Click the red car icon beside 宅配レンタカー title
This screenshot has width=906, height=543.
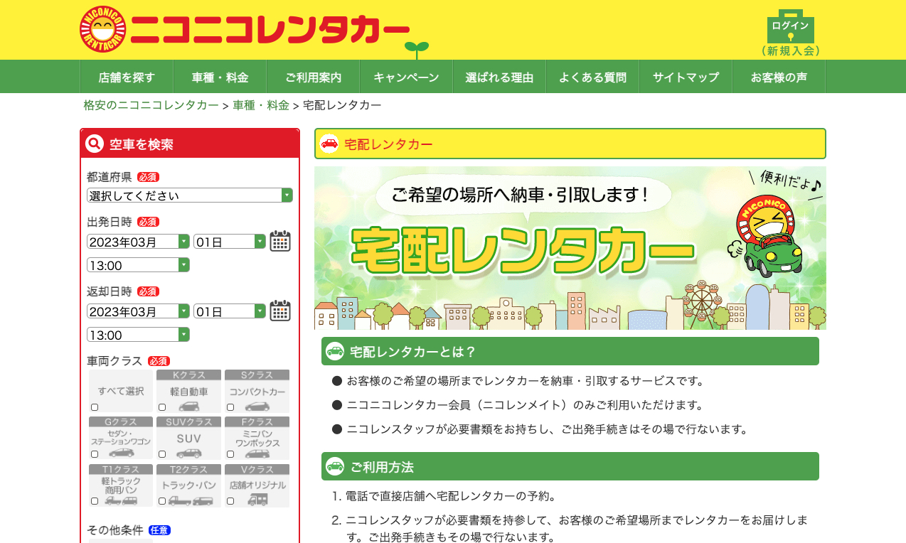pos(329,144)
